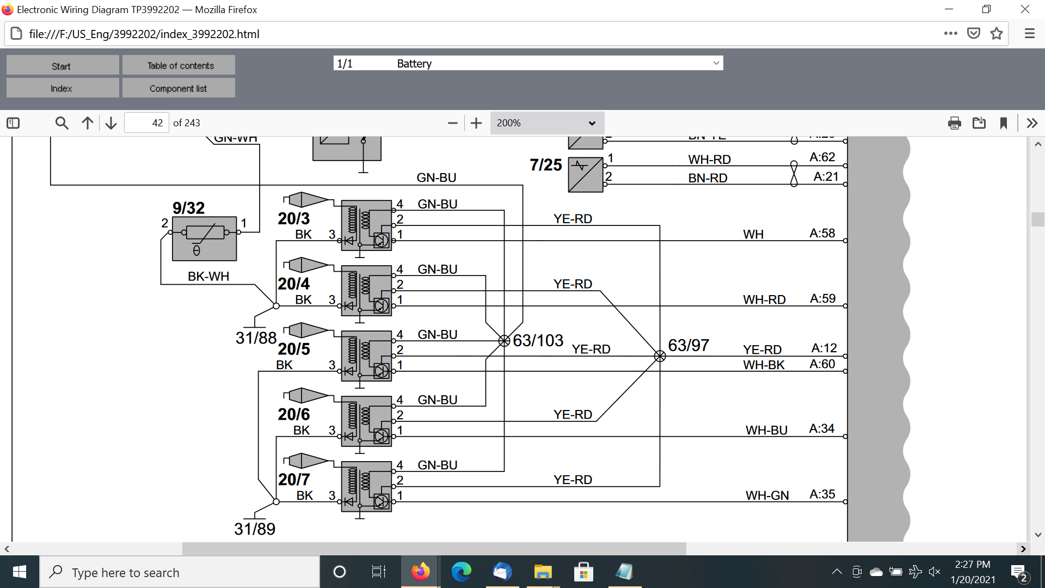Open Microsoft Edge from taskbar
Screen dimensions: 1045x588
[x=461, y=572]
